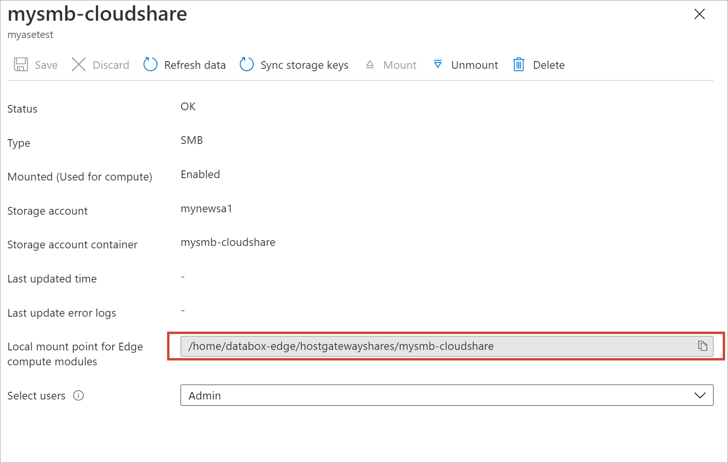Screen dimensions: 728x463
Task: Click the Mount upward triangle icon
Action: (370, 64)
